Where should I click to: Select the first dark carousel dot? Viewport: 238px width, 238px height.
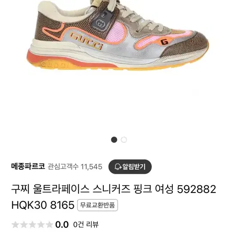(x=114, y=140)
